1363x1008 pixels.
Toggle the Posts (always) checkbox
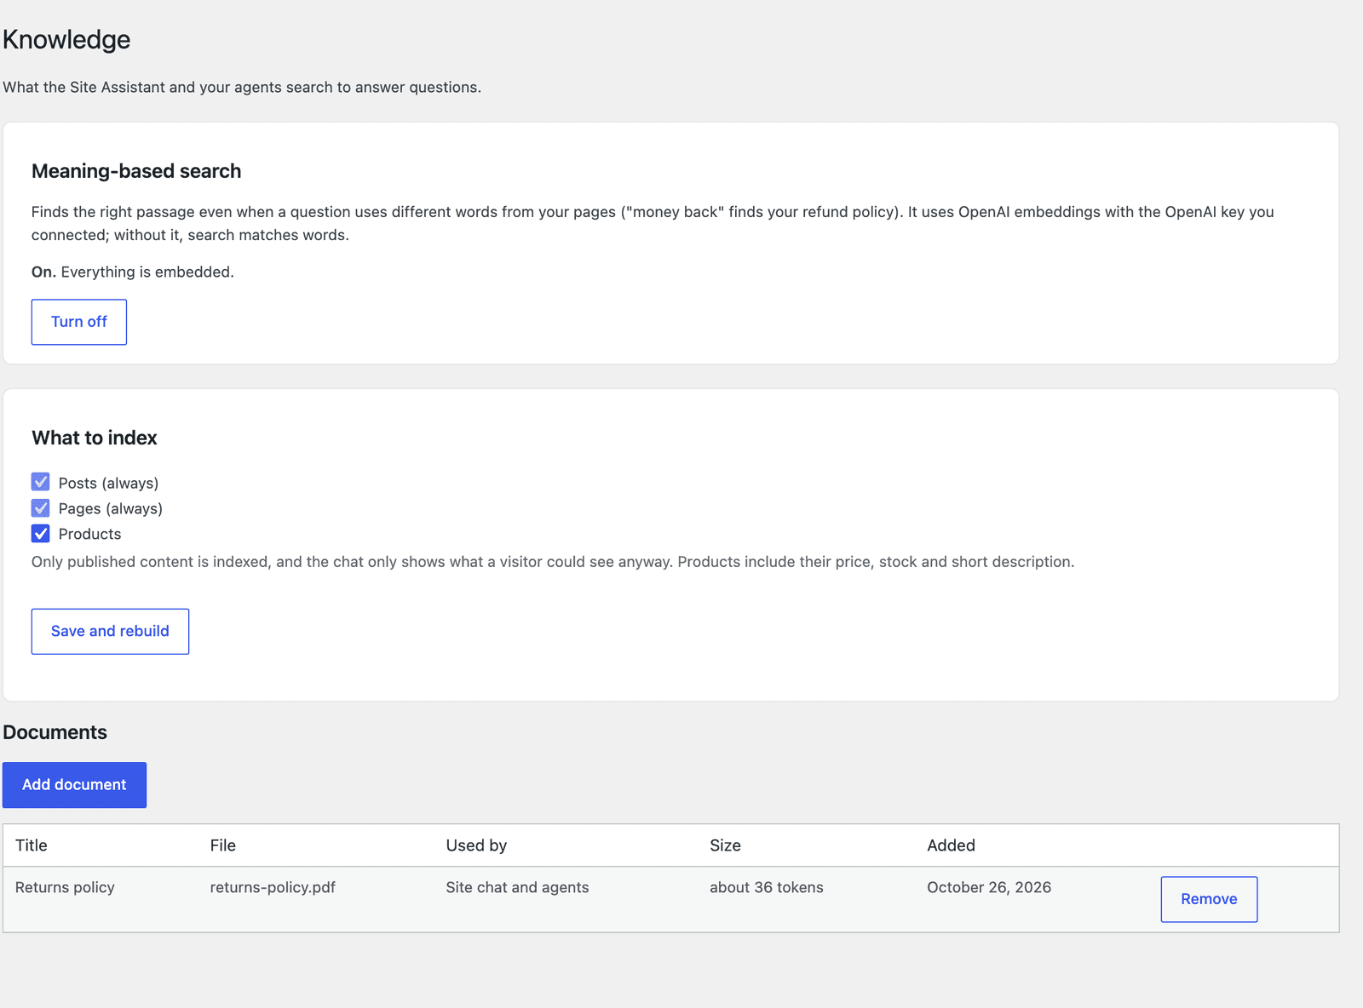[41, 482]
